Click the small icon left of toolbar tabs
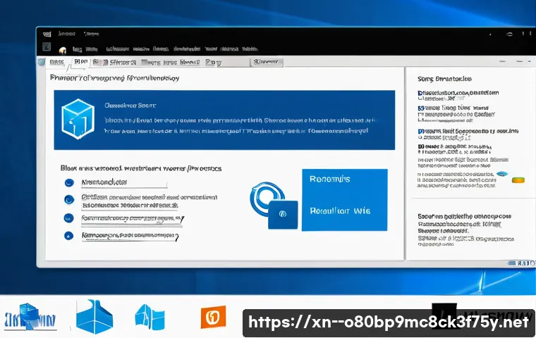The height and width of the screenshot is (338, 536). point(40,63)
